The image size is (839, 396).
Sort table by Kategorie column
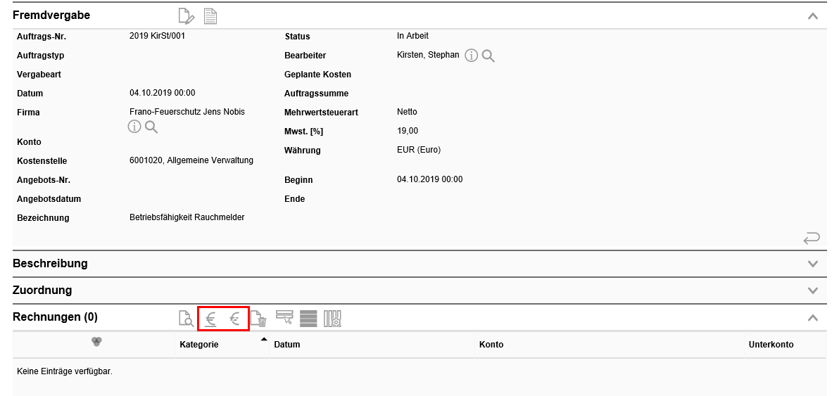tap(199, 345)
